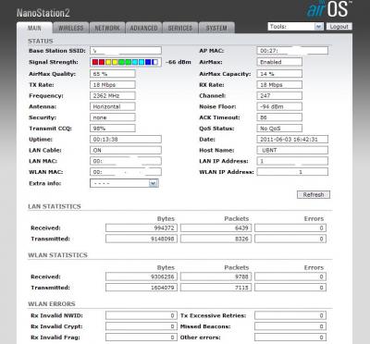
Task: Open the Extra info dropdown
Action: coord(124,183)
